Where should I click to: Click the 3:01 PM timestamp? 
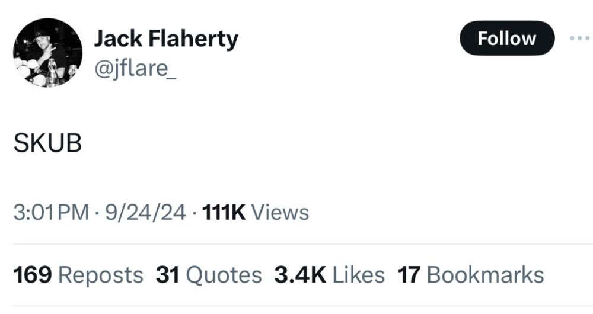click(50, 212)
